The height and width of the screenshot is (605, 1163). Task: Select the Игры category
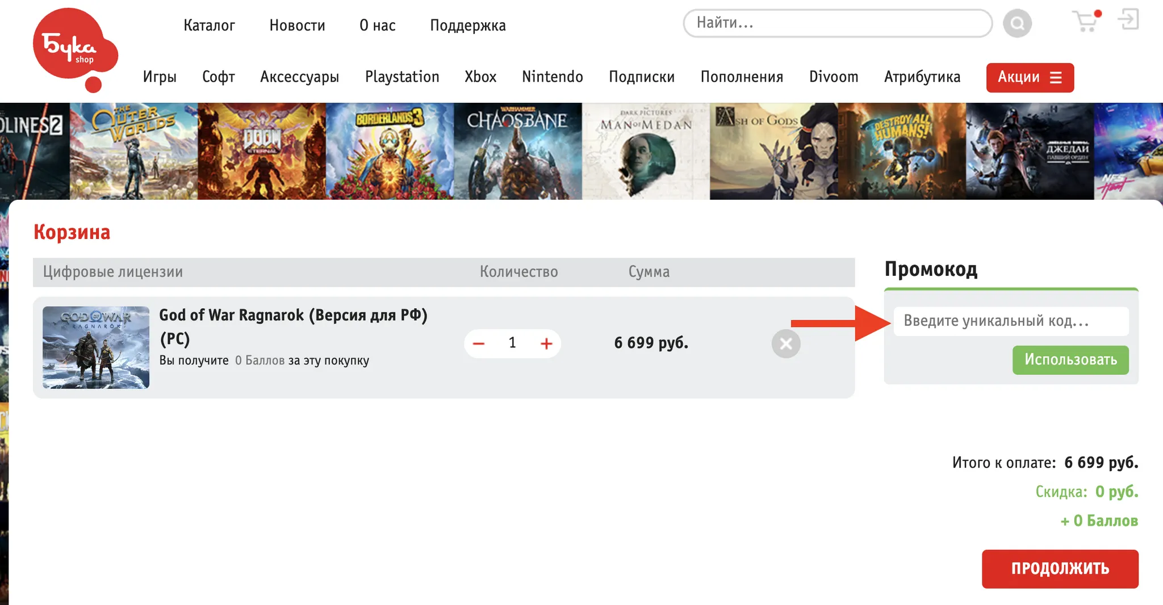[160, 77]
